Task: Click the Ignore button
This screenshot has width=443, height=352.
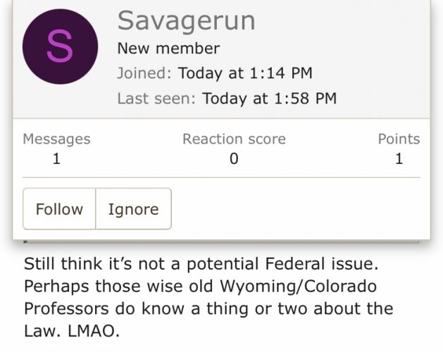Action: (x=133, y=209)
